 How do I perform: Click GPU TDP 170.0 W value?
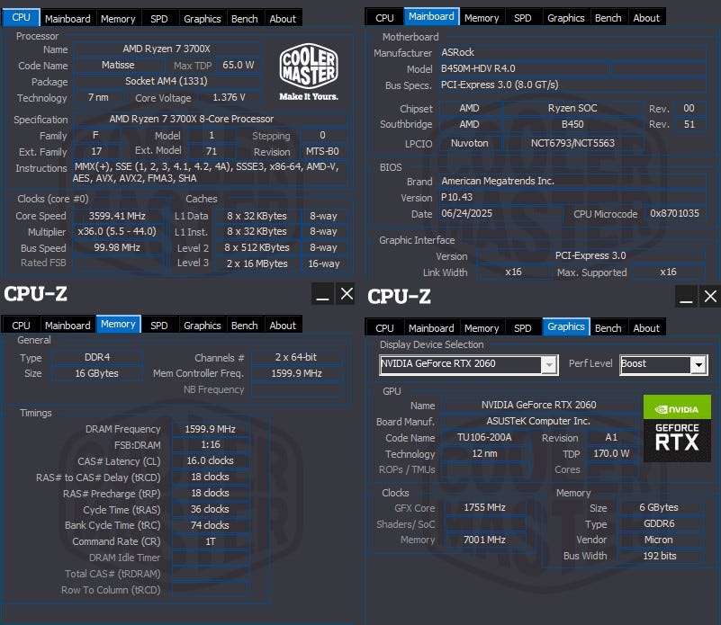(611, 453)
